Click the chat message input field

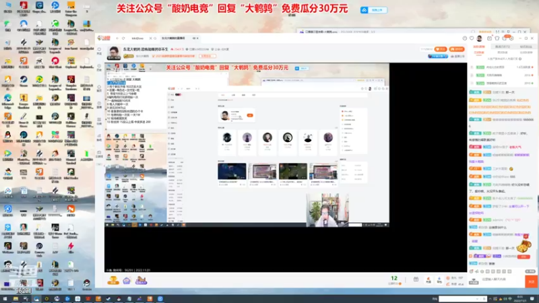coord(502,279)
